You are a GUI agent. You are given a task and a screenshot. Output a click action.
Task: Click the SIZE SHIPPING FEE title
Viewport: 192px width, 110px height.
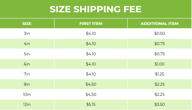tap(95, 9)
